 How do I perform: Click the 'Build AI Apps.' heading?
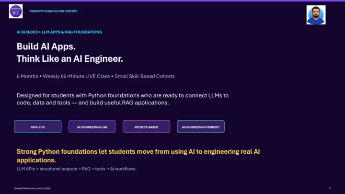point(46,46)
